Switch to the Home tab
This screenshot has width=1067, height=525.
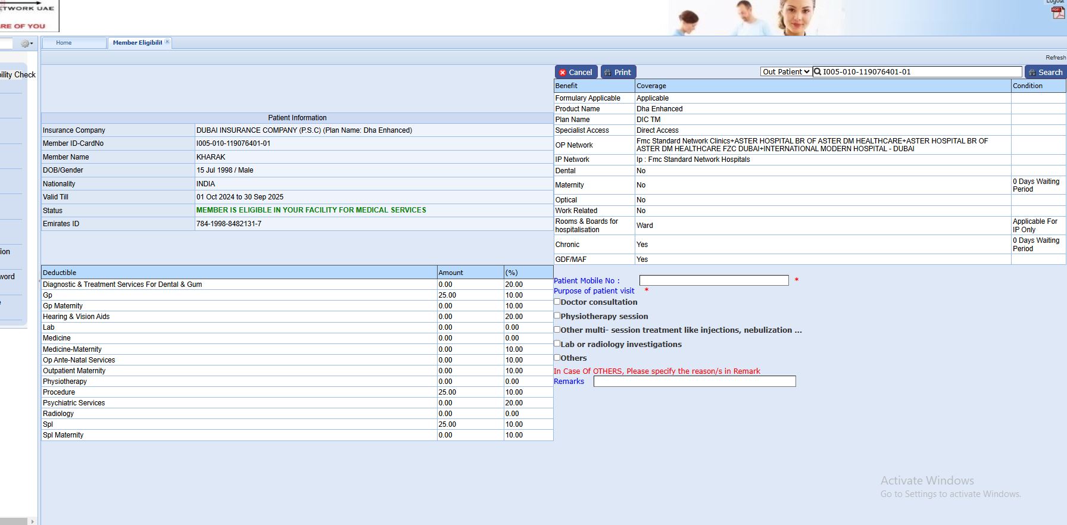click(x=64, y=43)
